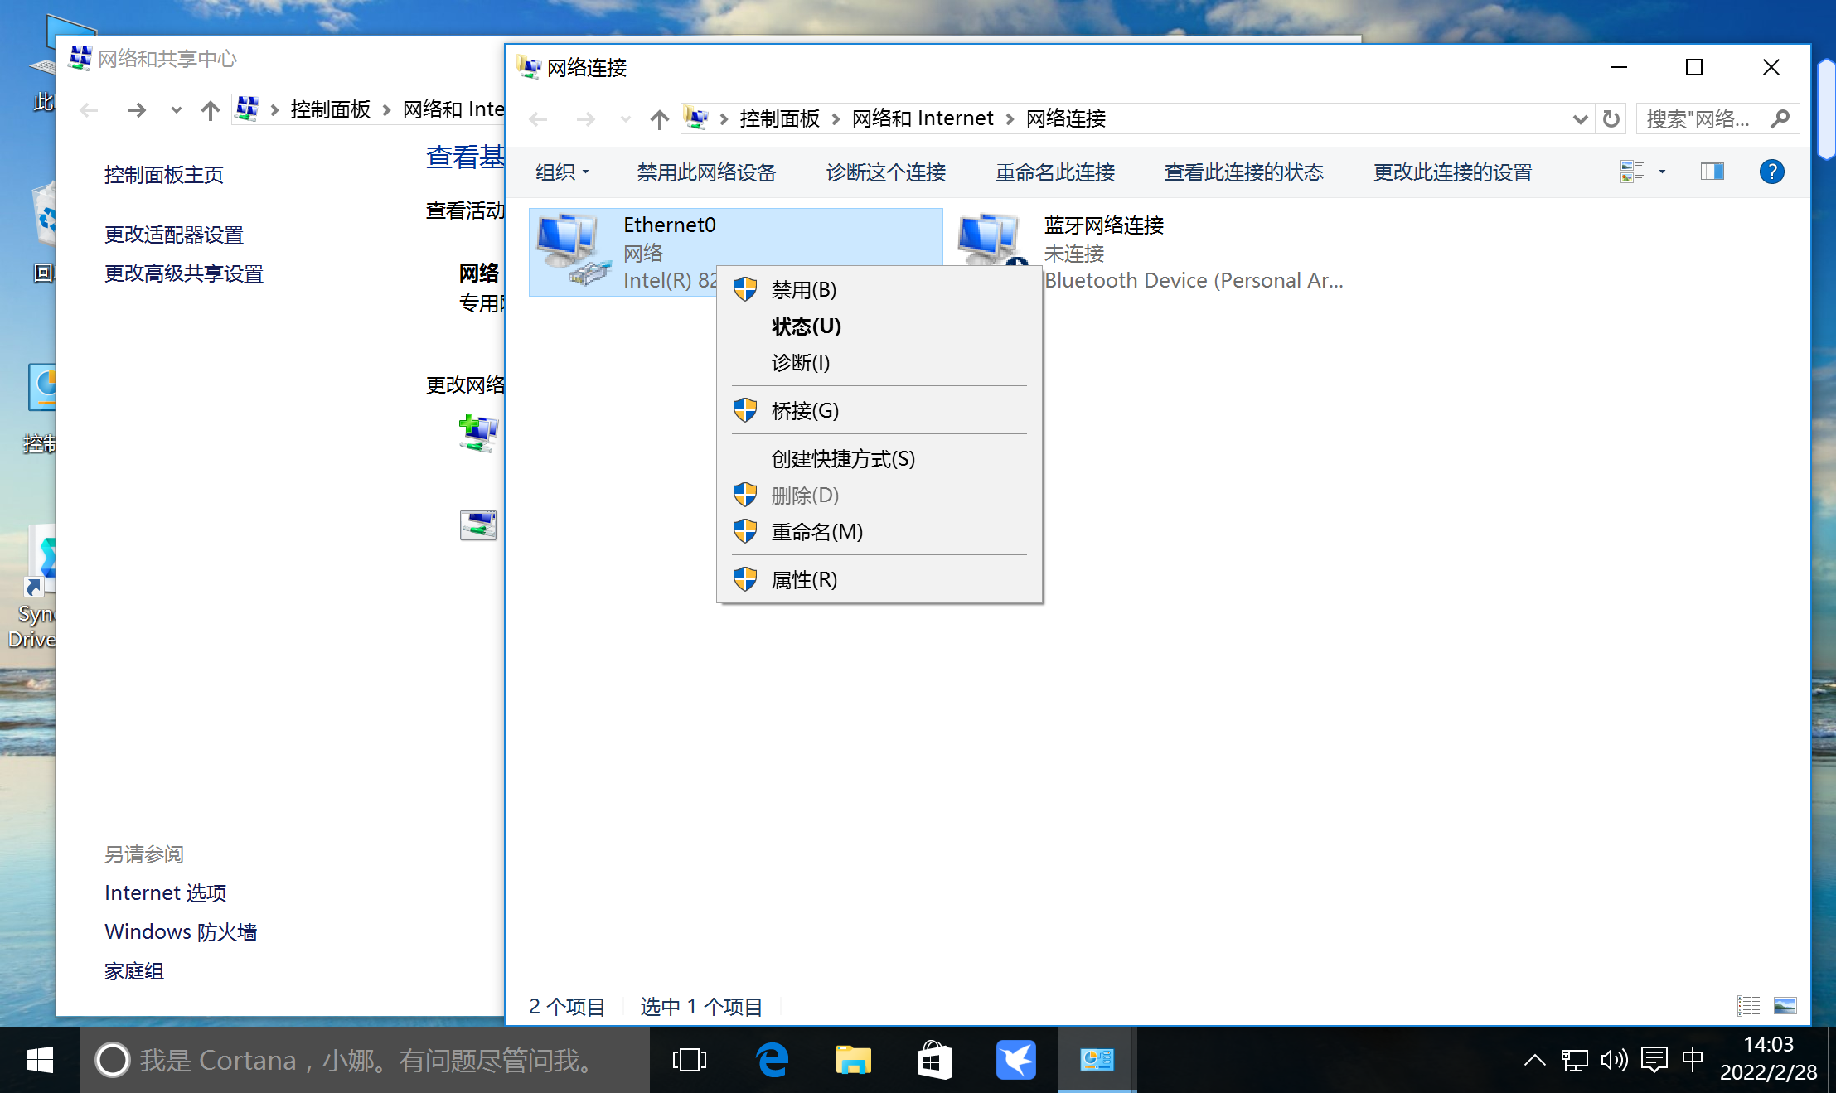Open Microsoft Edge from taskbar
1836x1093 pixels.
[772, 1060]
